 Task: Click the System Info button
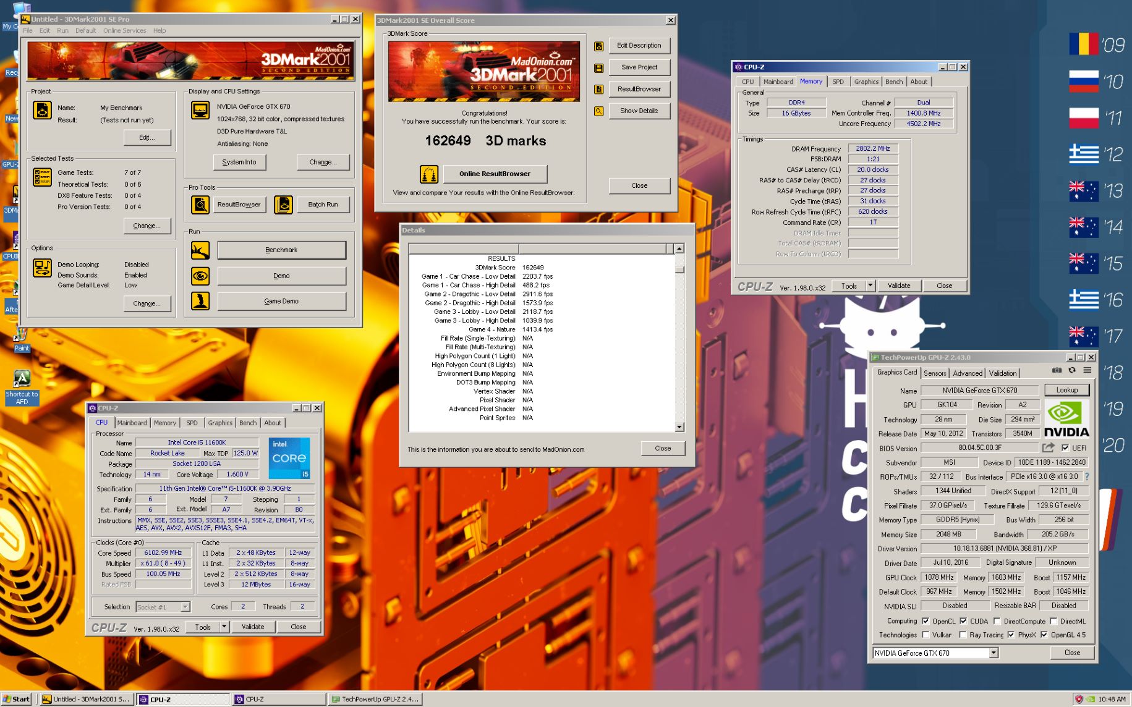(x=239, y=162)
